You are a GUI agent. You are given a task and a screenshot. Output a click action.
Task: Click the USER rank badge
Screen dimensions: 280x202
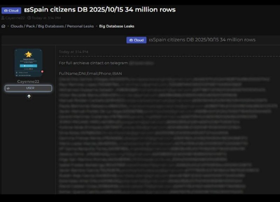click(29, 88)
